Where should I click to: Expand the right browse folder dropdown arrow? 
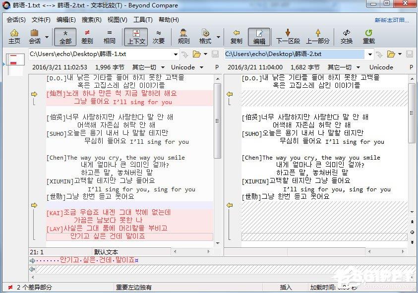(x=400, y=54)
